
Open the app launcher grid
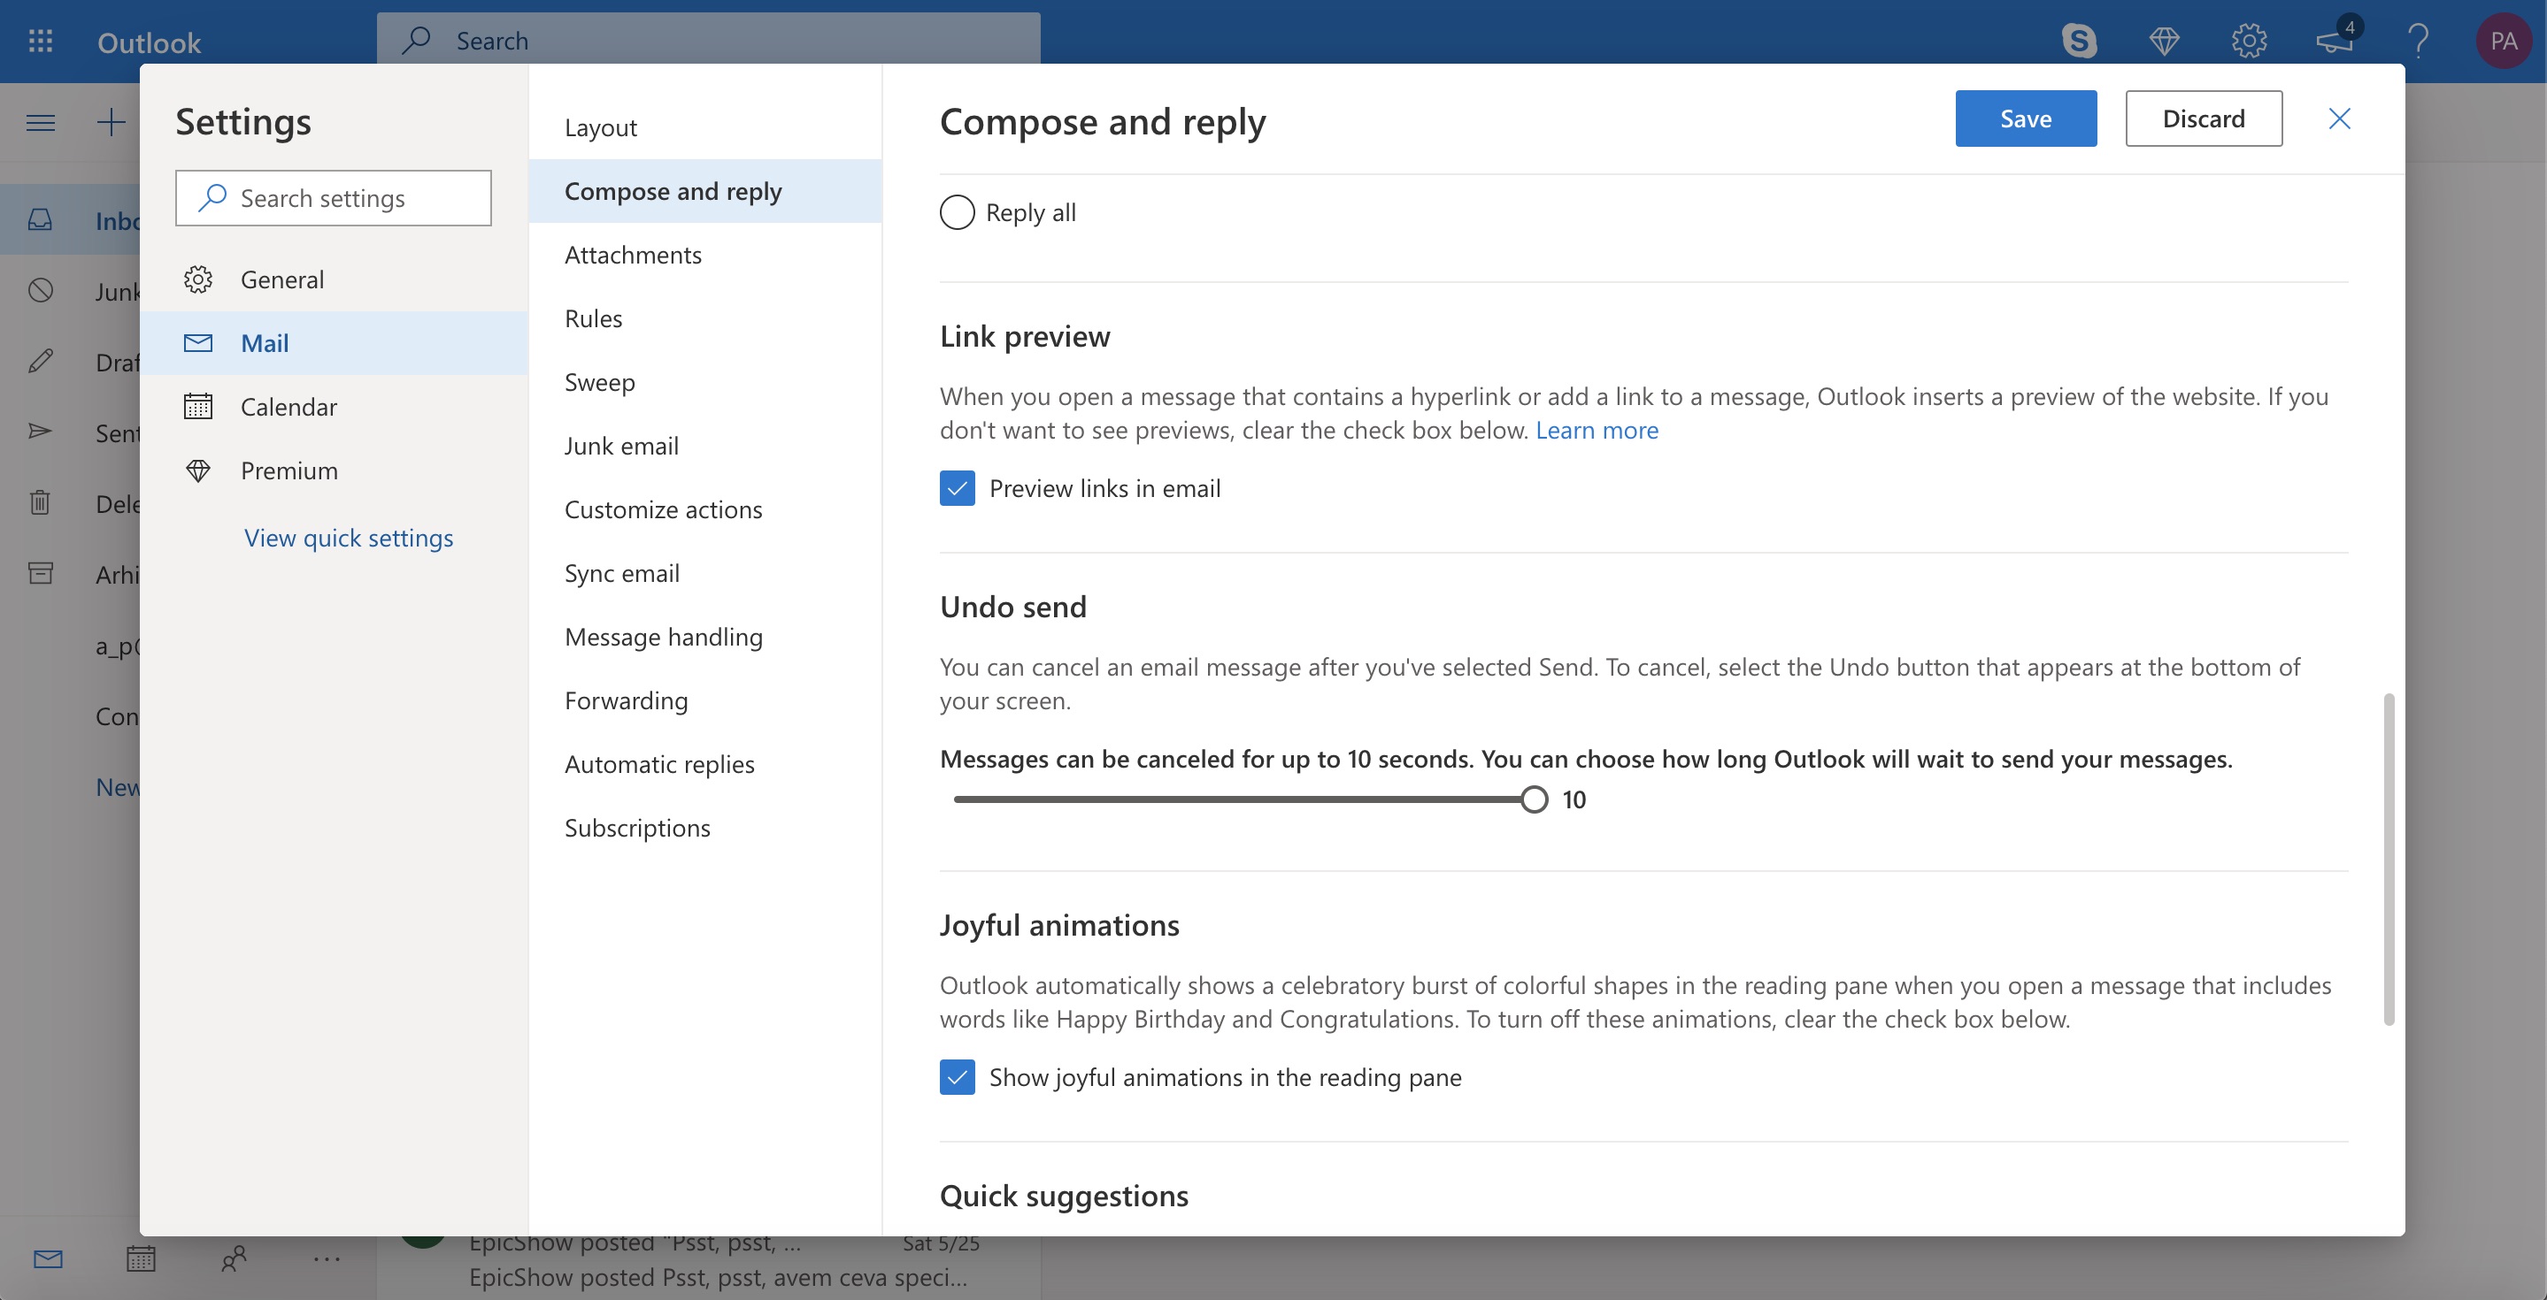coord(41,41)
